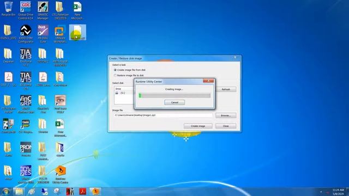Screen dimensions: 349x196
Task: Launch Global Drive Control desktop shortcut
Action: pos(26,10)
